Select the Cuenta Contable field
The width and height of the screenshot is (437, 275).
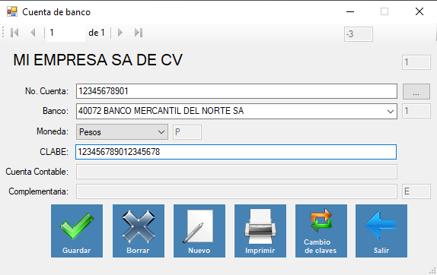tap(237, 172)
